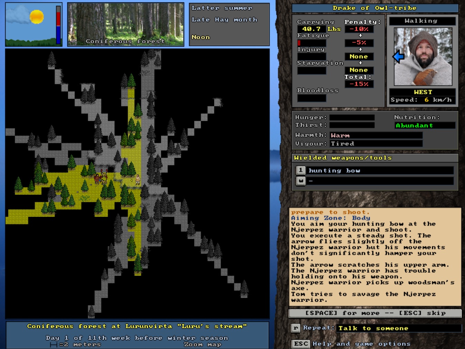Click the Wielded weapons/tools header
The width and height of the screenshot is (465, 349).
(375, 158)
